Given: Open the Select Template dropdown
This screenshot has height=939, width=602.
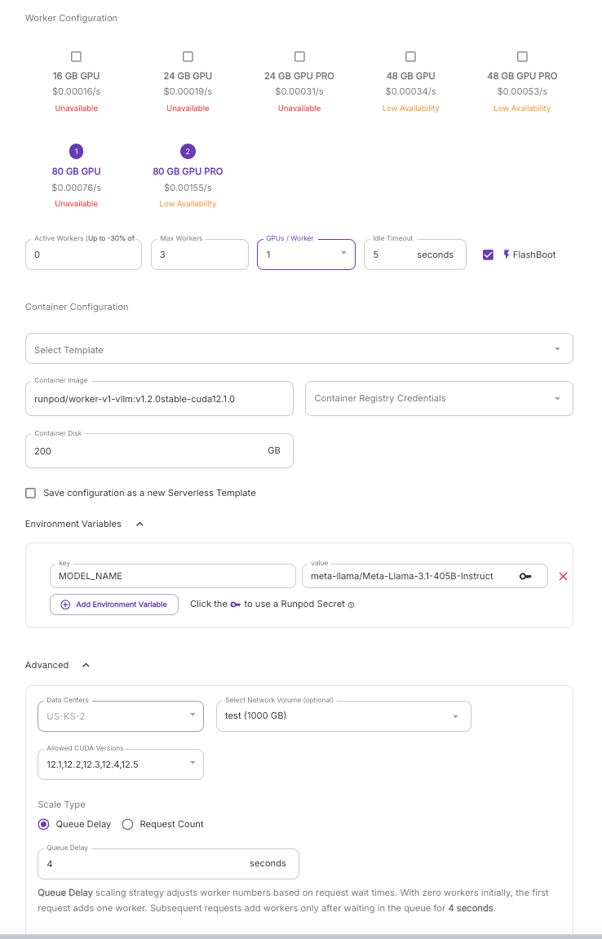Looking at the screenshot, I should (x=299, y=348).
